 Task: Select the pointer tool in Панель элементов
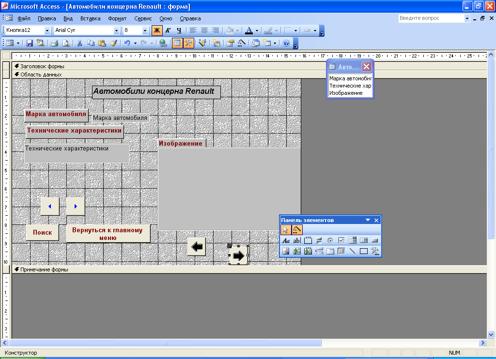286,230
